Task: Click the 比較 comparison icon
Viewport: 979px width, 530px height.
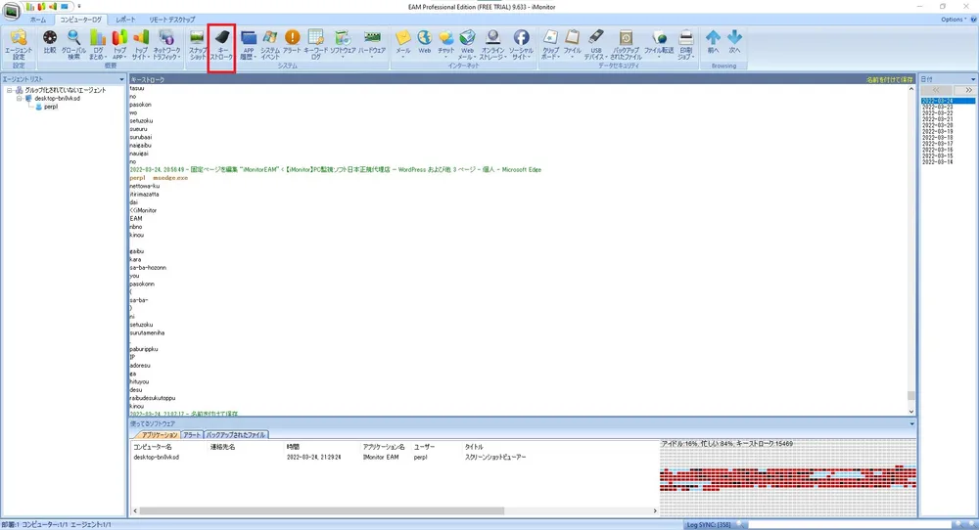Action: pos(50,42)
